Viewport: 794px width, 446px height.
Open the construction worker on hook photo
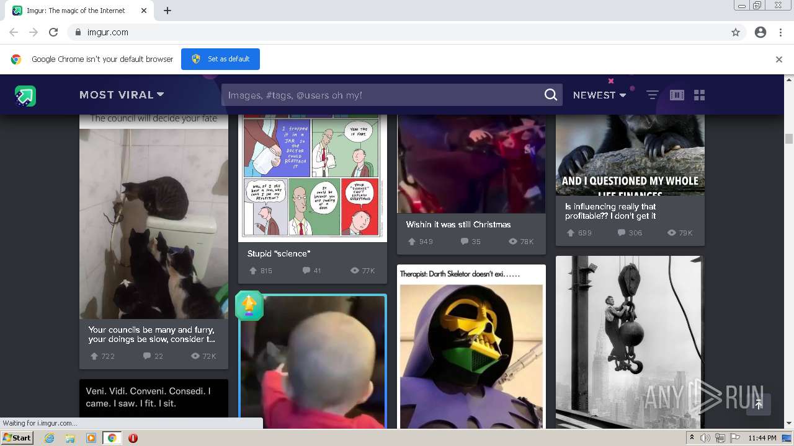pos(630,342)
